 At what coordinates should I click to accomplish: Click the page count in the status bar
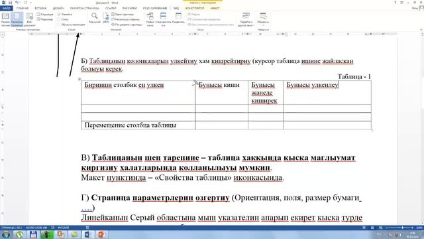12,228
